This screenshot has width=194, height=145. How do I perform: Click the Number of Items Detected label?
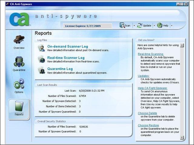coord(61,106)
